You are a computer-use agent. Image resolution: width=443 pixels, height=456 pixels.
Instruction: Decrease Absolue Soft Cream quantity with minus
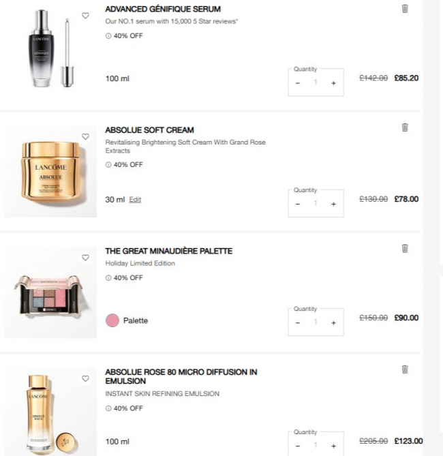298,204
